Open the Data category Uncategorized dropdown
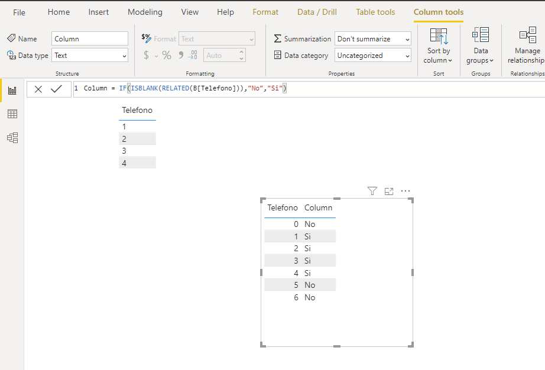Screen dimensions: 545x370 [372, 55]
